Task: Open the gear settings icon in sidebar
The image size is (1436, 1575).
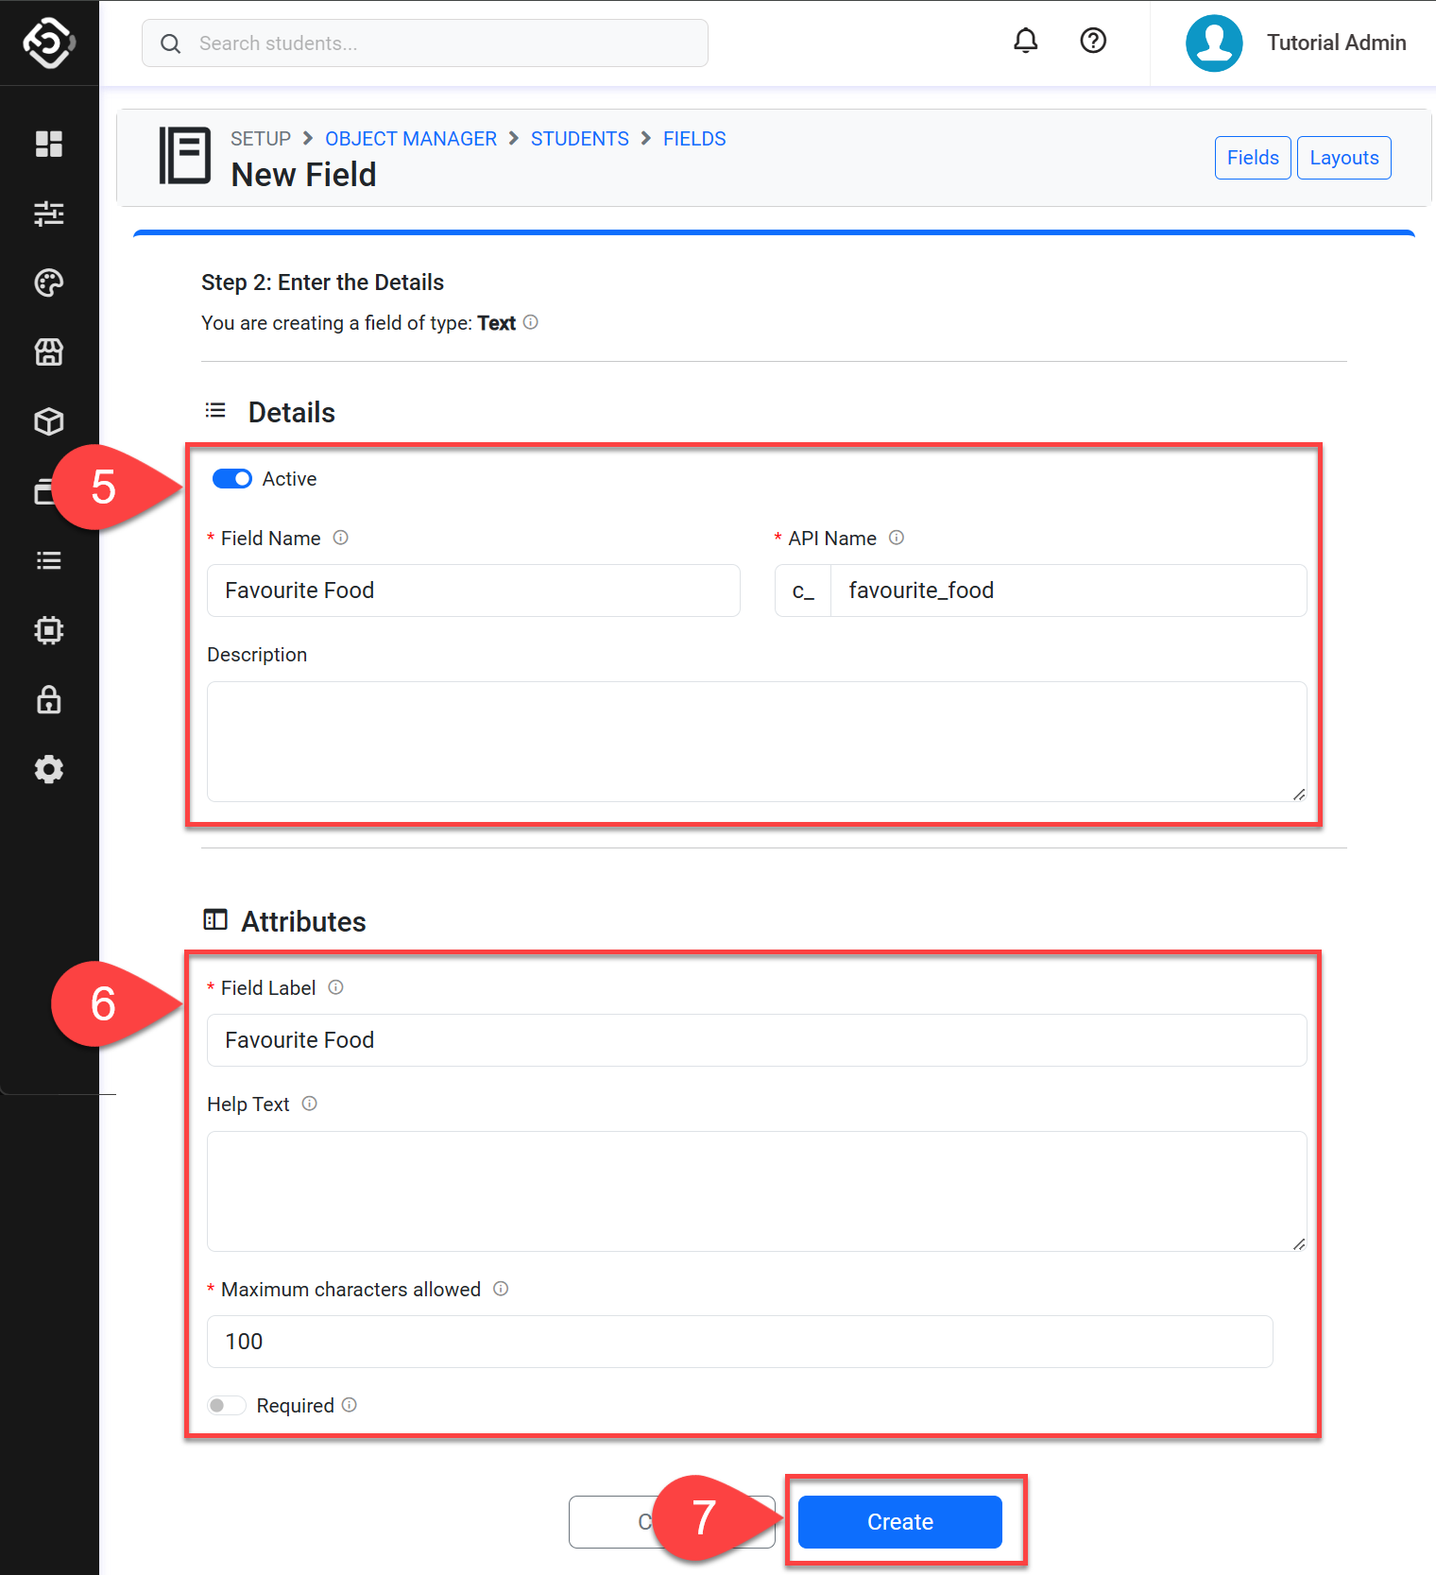Action: coord(49,770)
